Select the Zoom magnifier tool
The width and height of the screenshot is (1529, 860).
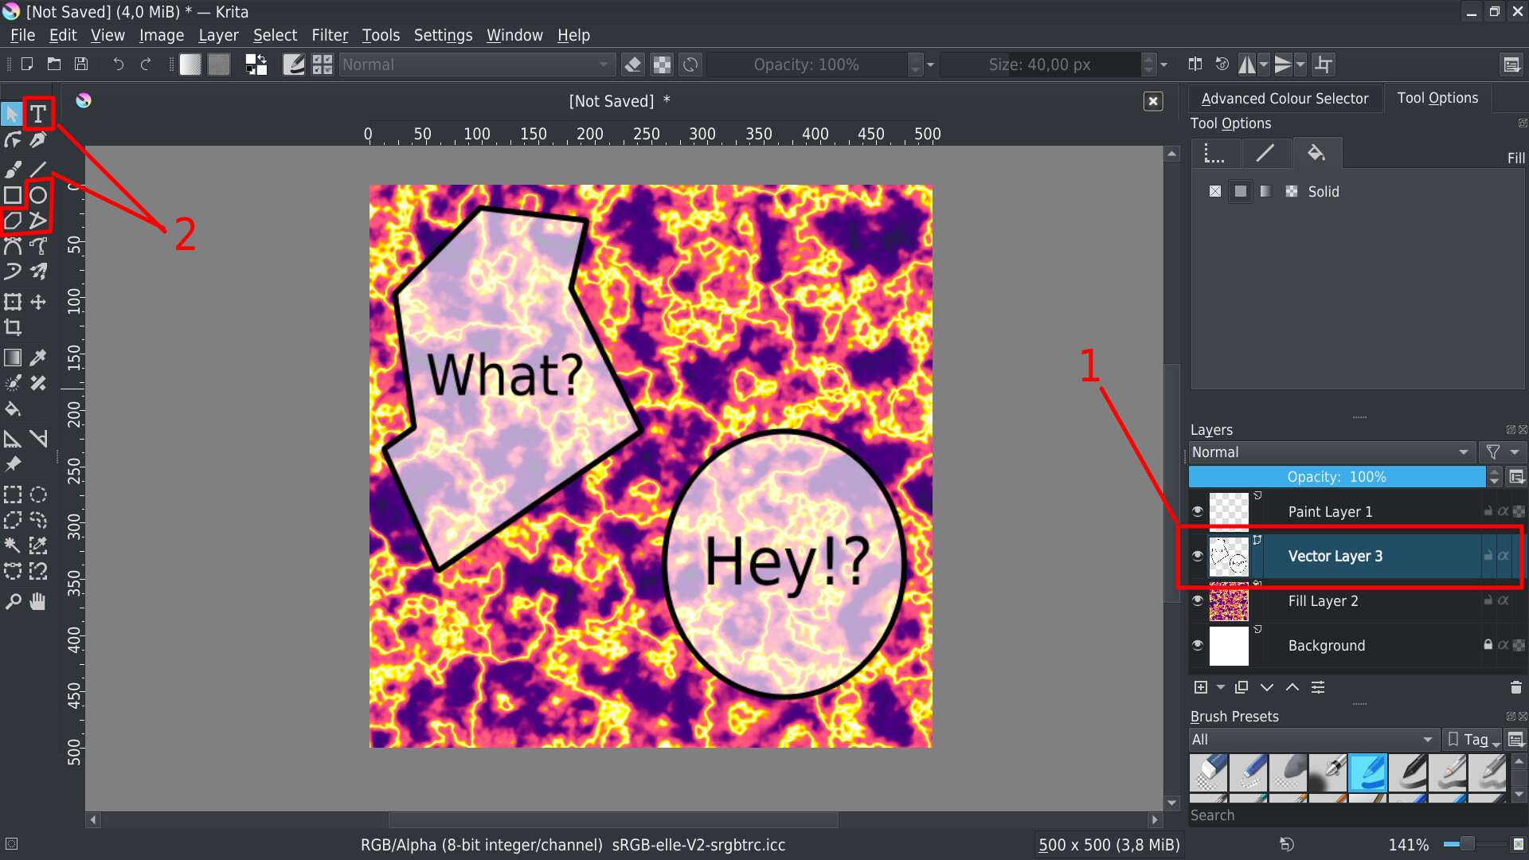pyautogui.click(x=13, y=602)
